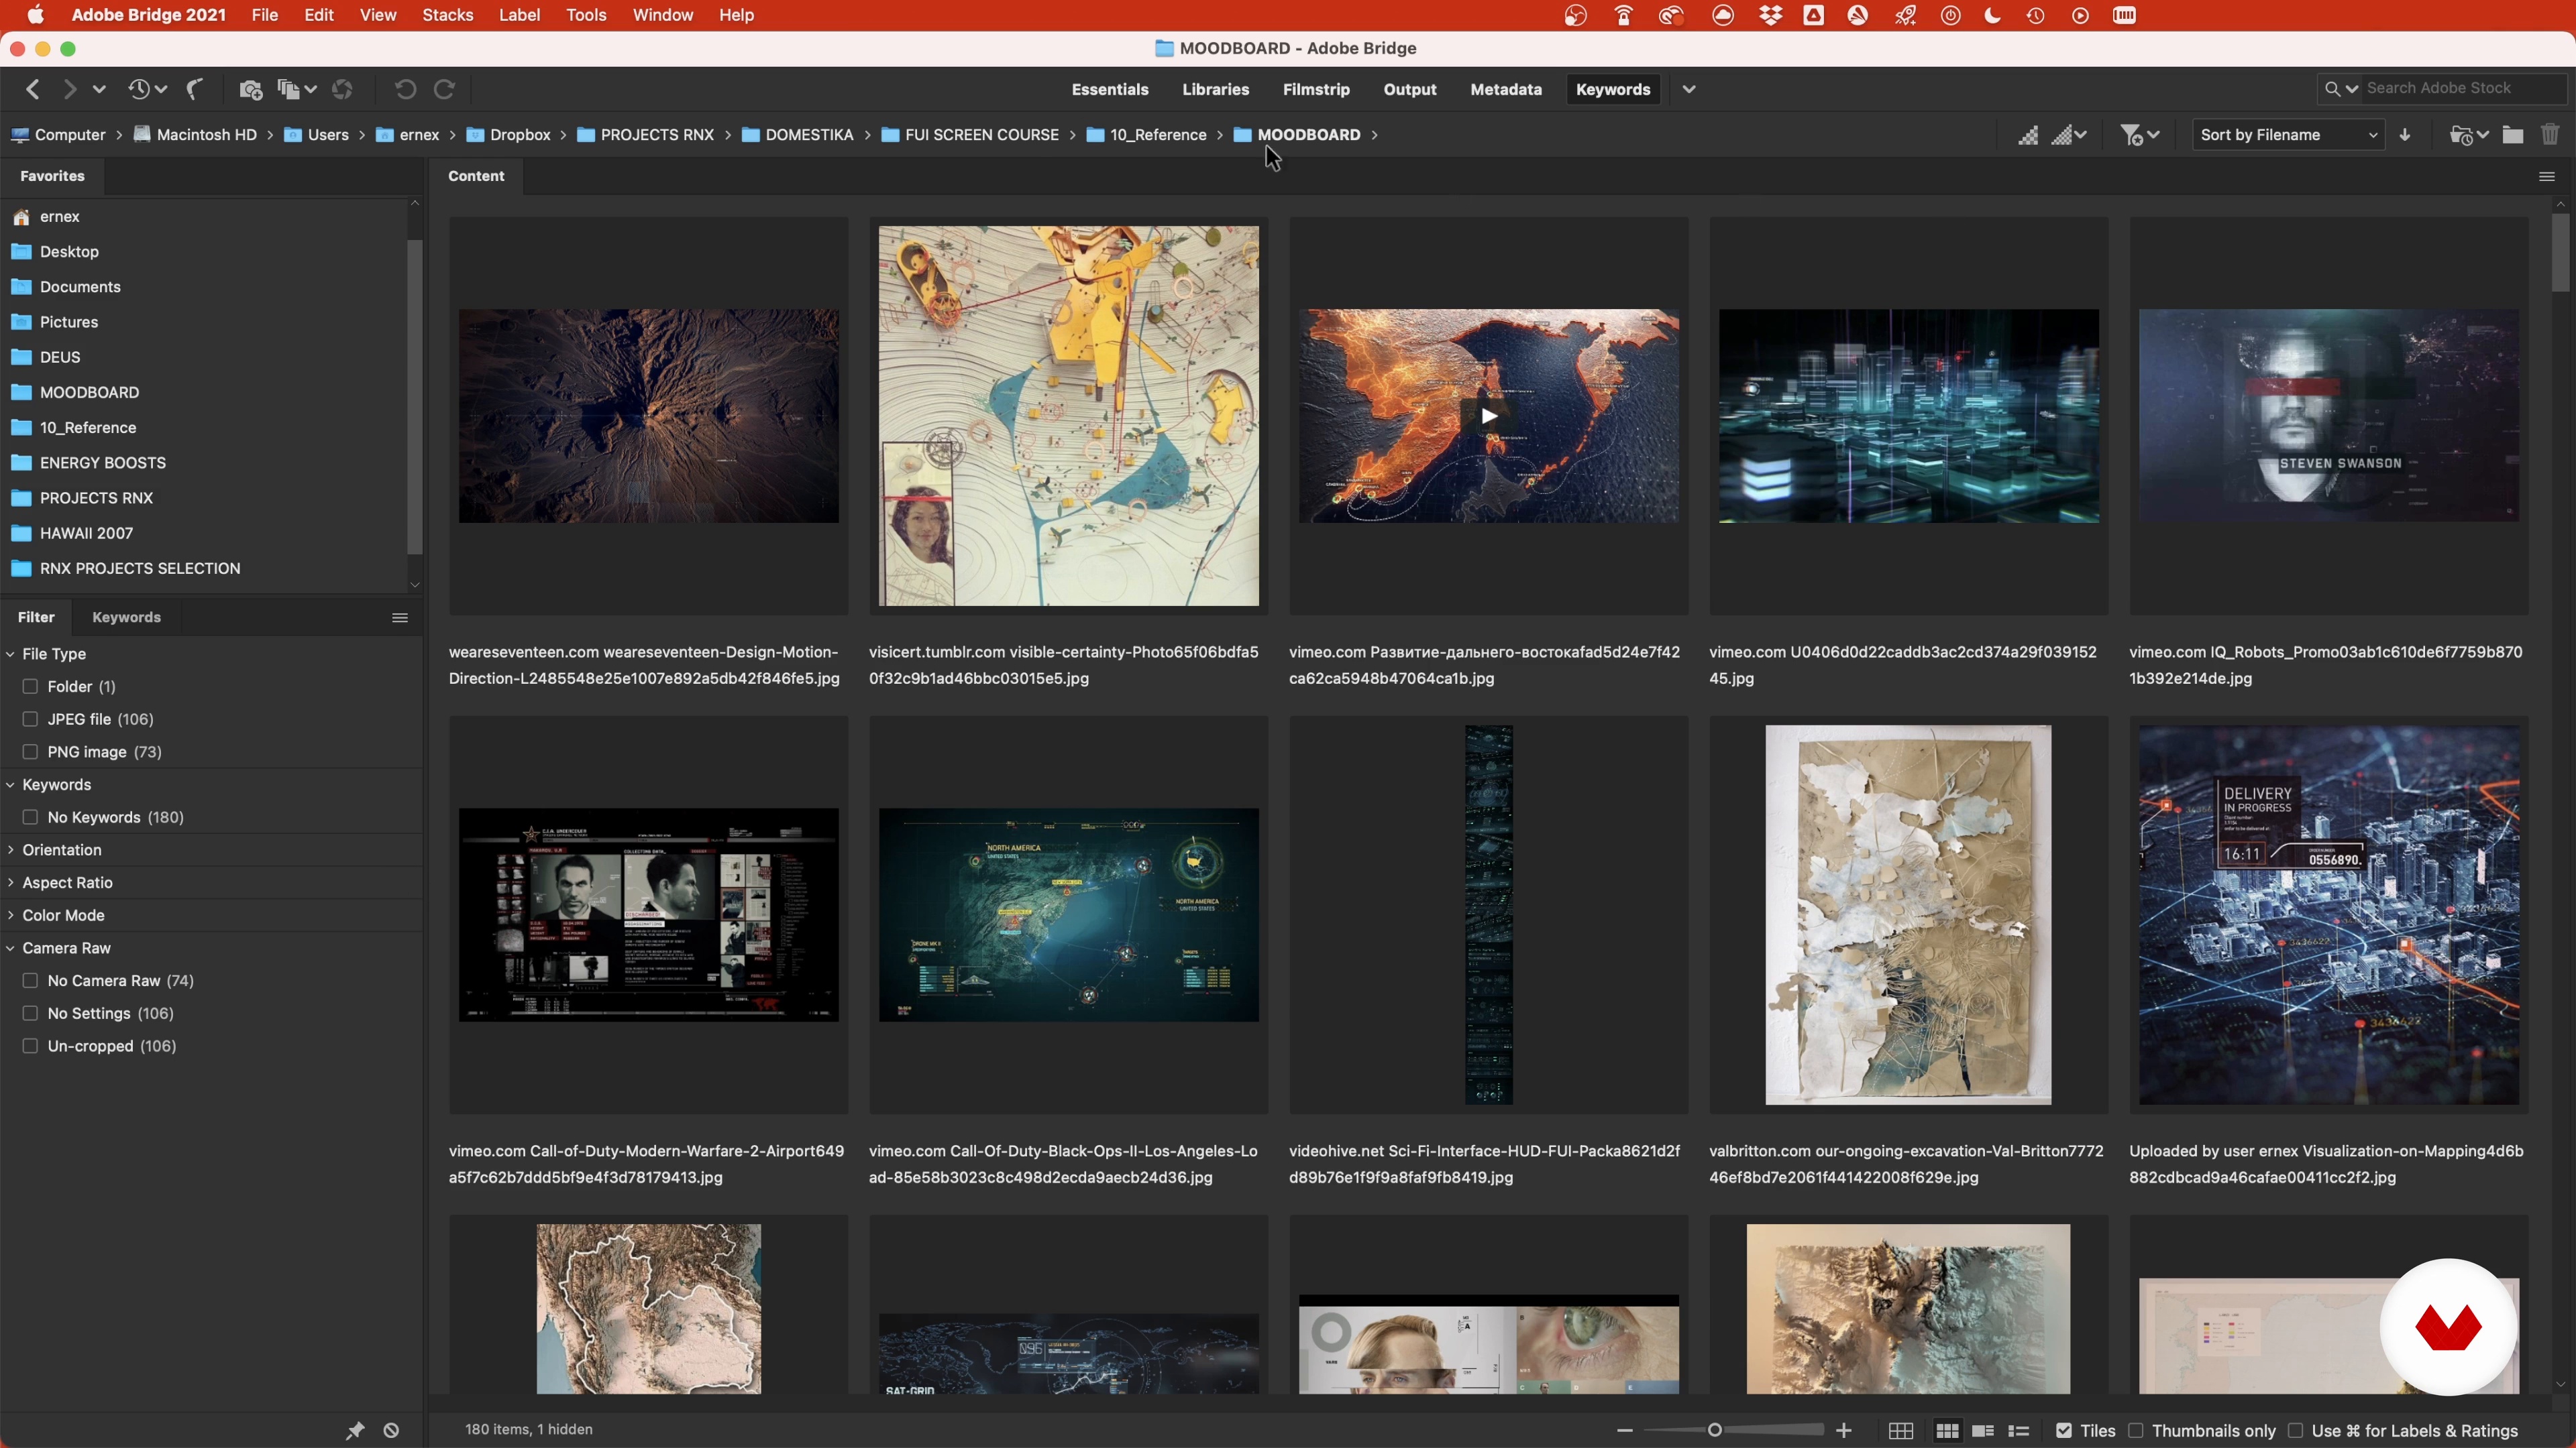Open workspace switcher dropdown arrow

point(1689,90)
